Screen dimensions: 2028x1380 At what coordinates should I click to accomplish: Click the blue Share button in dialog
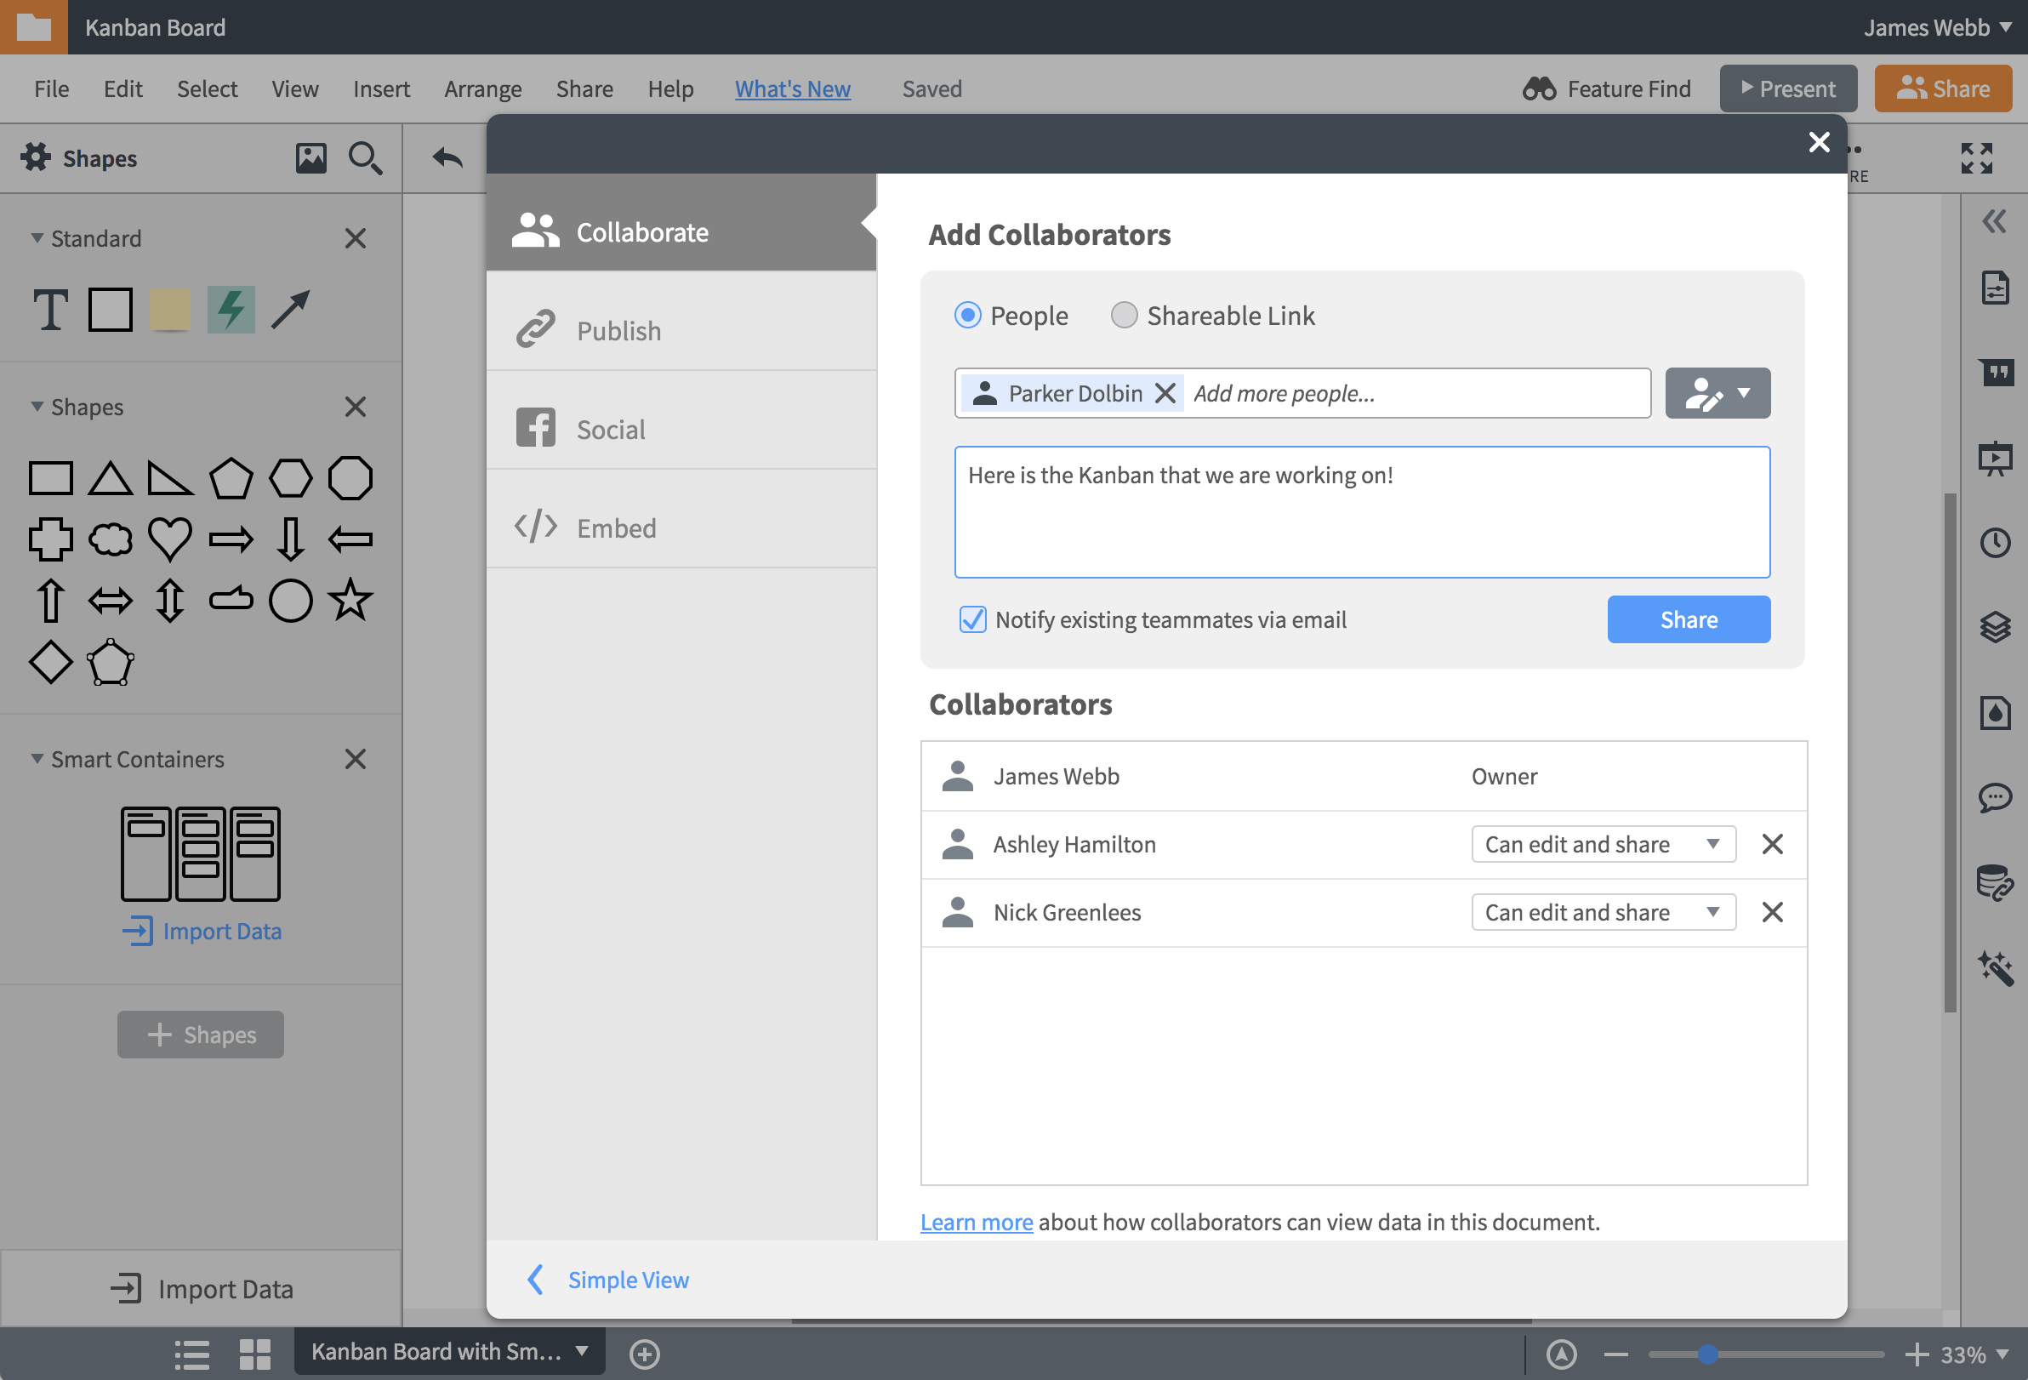click(1689, 619)
